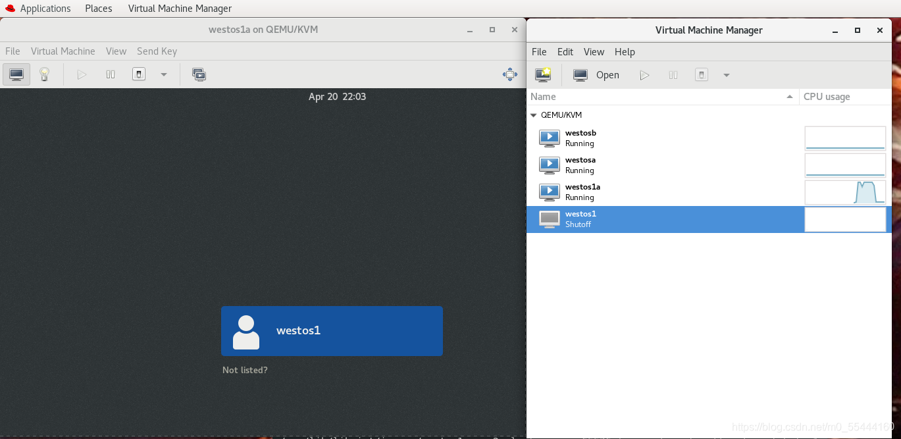Viewport: 901px width, 439px height.
Task: Open View menu in Virtual Machine Manager
Action: click(x=594, y=52)
